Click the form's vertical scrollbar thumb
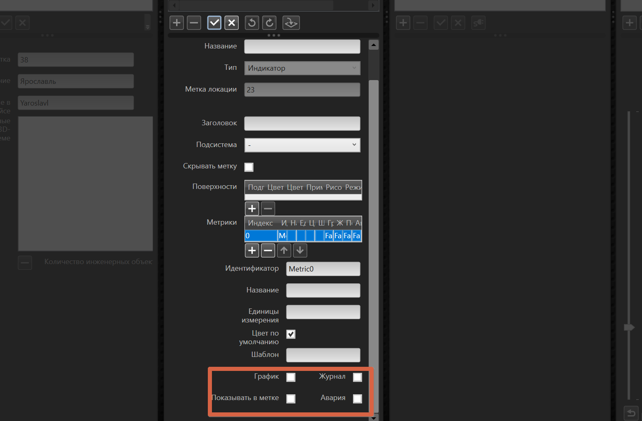The width and height of the screenshot is (642, 421). (374, 246)
